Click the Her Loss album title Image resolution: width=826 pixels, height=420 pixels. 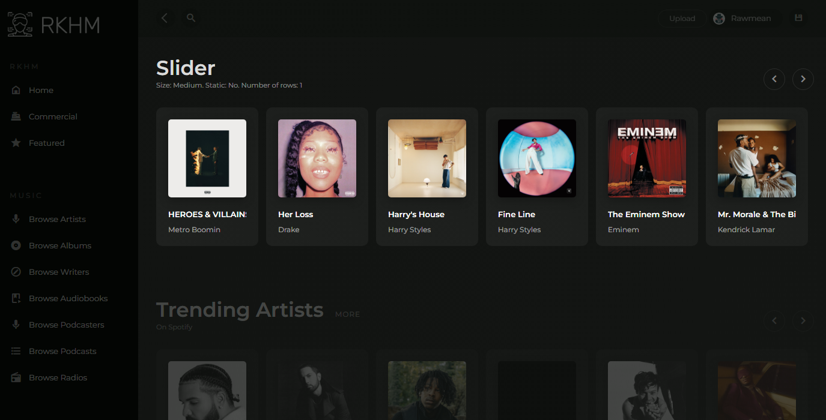point(296,214)
